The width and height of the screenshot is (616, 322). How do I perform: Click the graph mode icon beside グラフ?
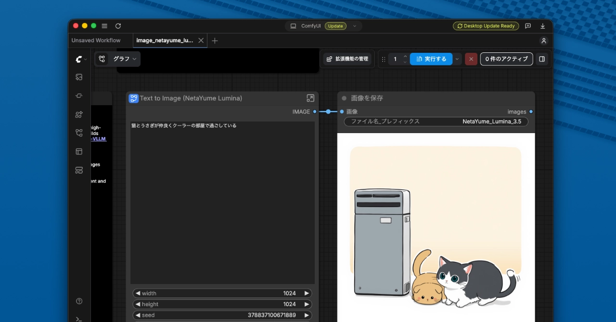tap(102, 59)
